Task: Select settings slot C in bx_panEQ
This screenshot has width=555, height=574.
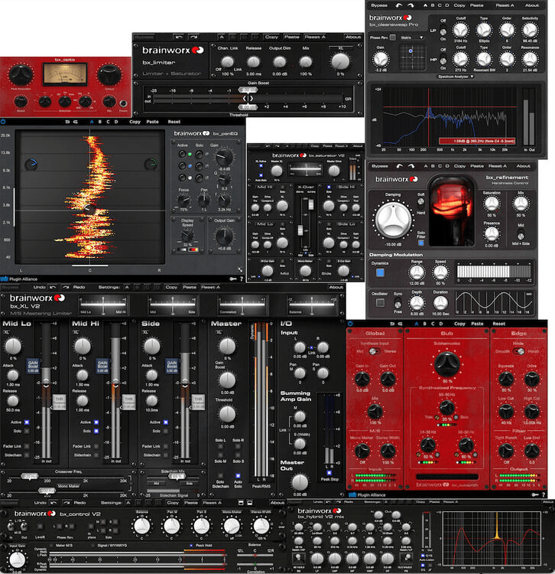Action: pos(108,122)
